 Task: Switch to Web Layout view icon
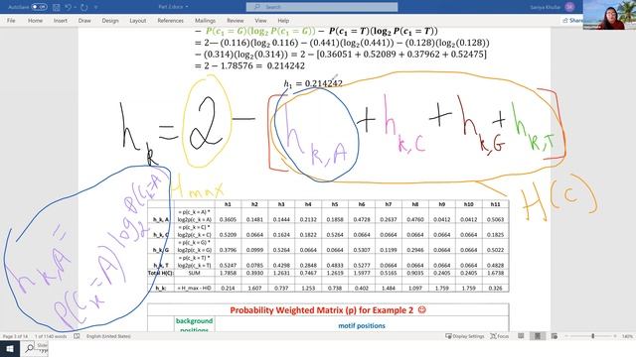pos(555,336)
